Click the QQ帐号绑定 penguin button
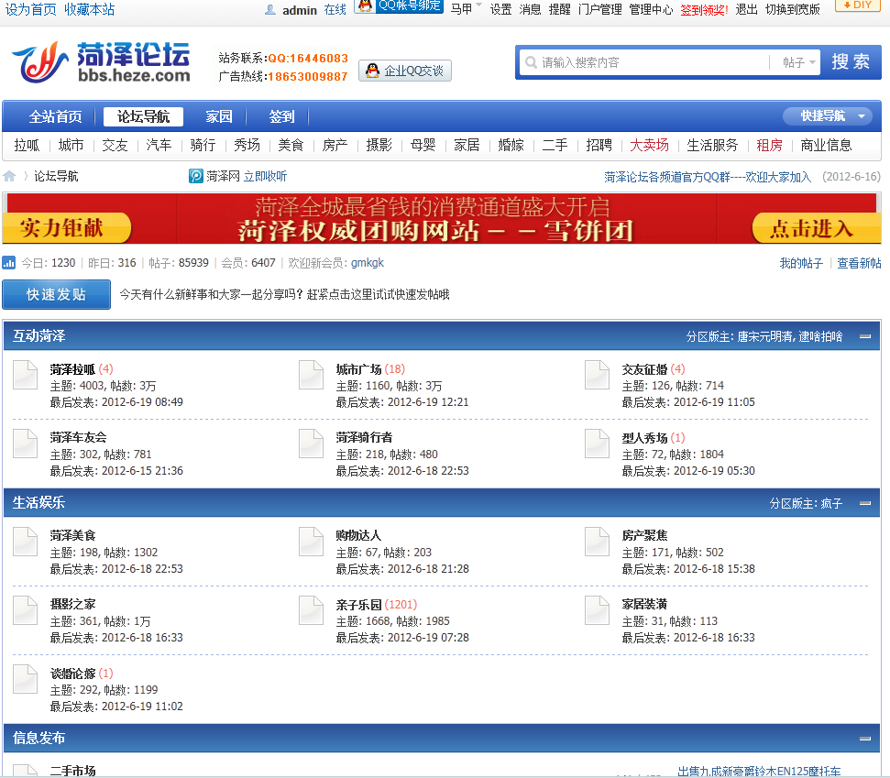Viewport: 890px width, 778px height. pyautogui.click(x=399, y=6)
